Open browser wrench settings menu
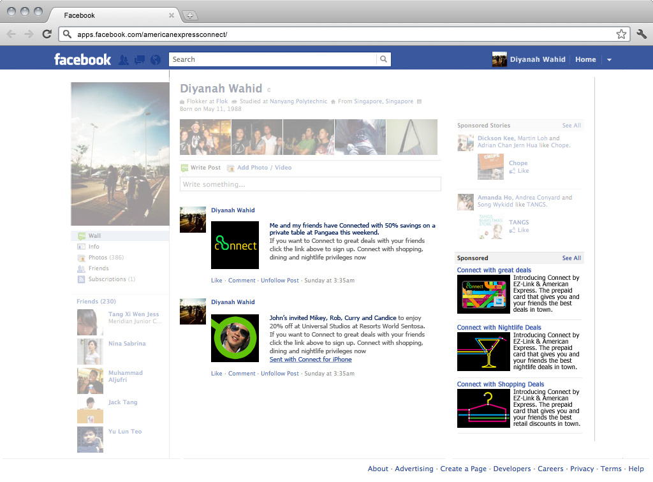This screenshot has width=653, height=482. (x=642, y=34)
